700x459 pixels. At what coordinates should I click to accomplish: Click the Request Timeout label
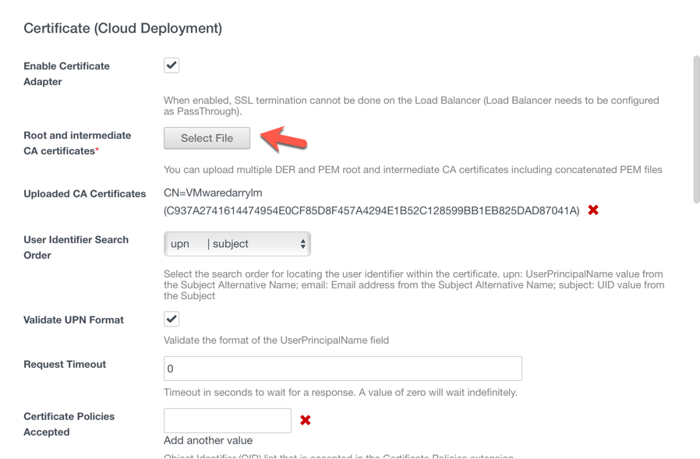coord(65,364)
